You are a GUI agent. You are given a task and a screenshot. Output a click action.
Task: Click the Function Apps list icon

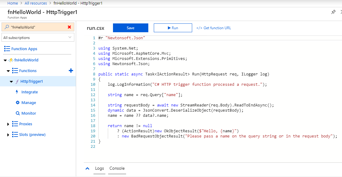(x=7, y=49)
